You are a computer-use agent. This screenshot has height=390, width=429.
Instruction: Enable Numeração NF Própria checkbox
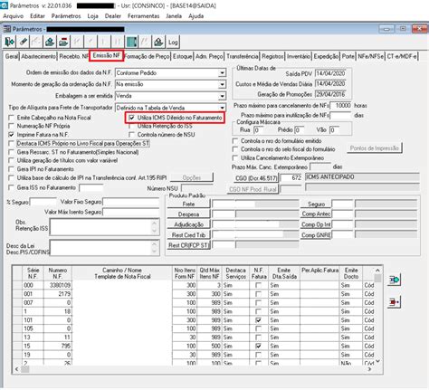point(12,126)
